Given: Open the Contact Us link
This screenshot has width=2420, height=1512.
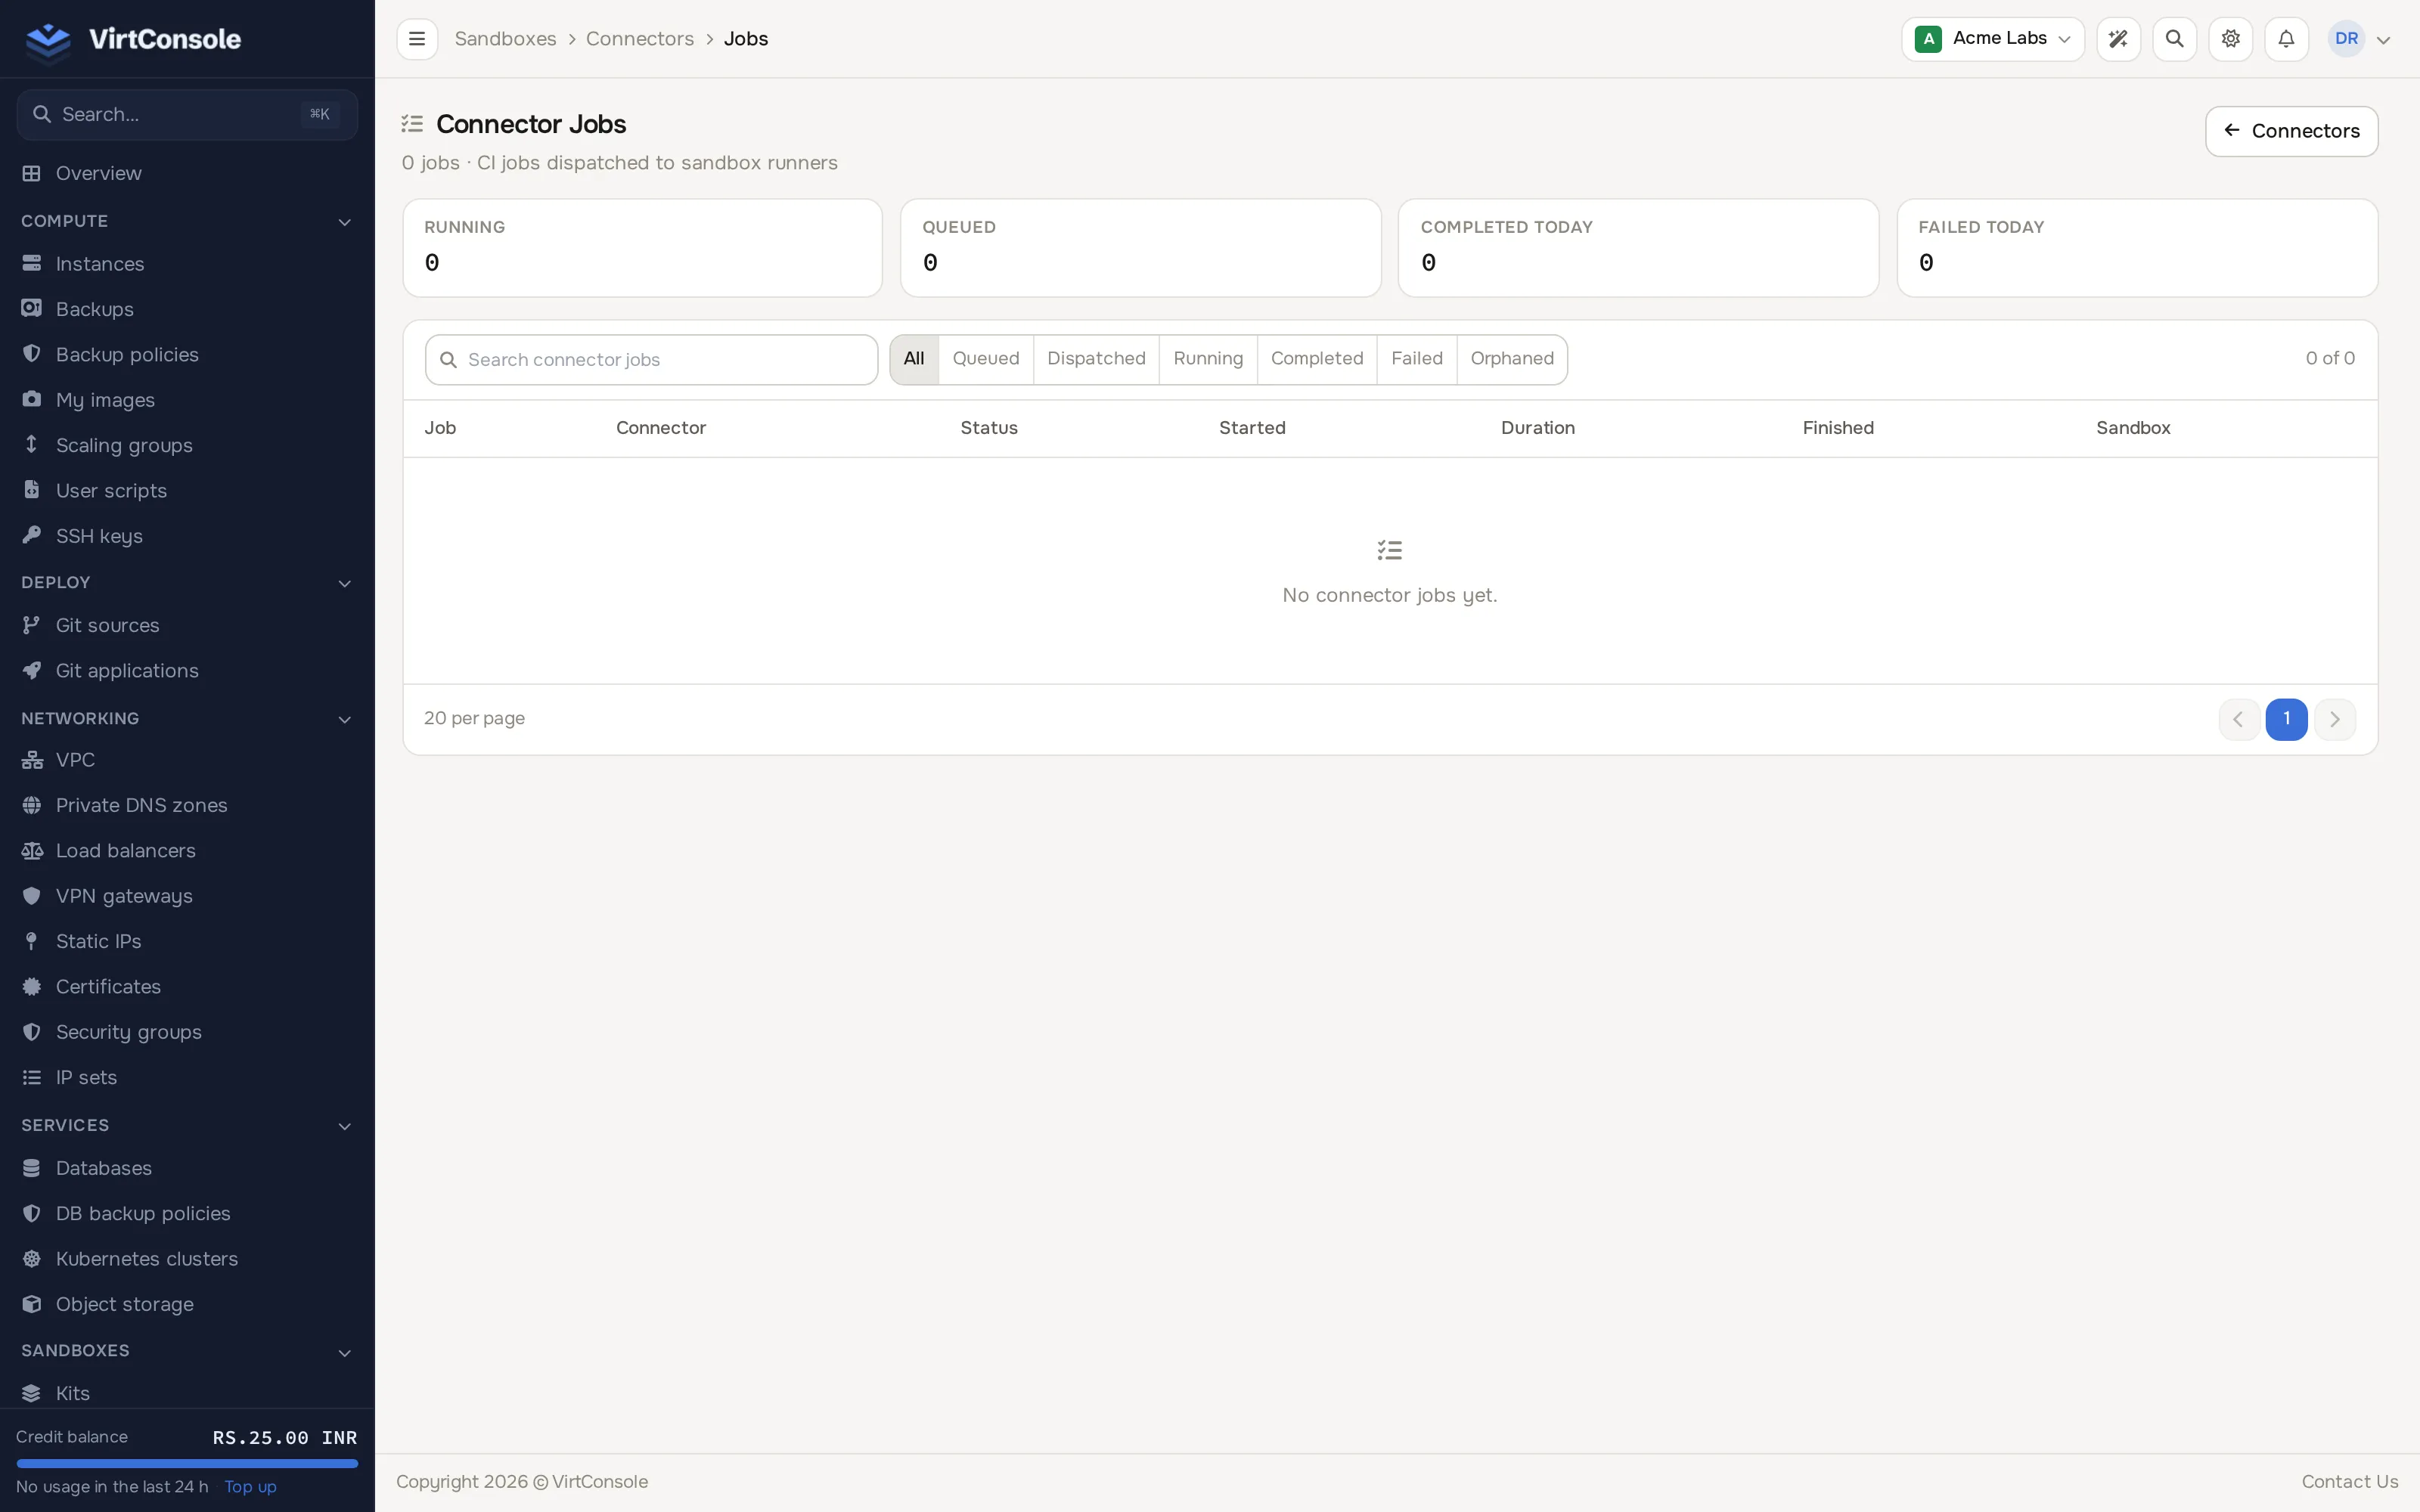Looking at the screenshot, I should (2349, 1482).
